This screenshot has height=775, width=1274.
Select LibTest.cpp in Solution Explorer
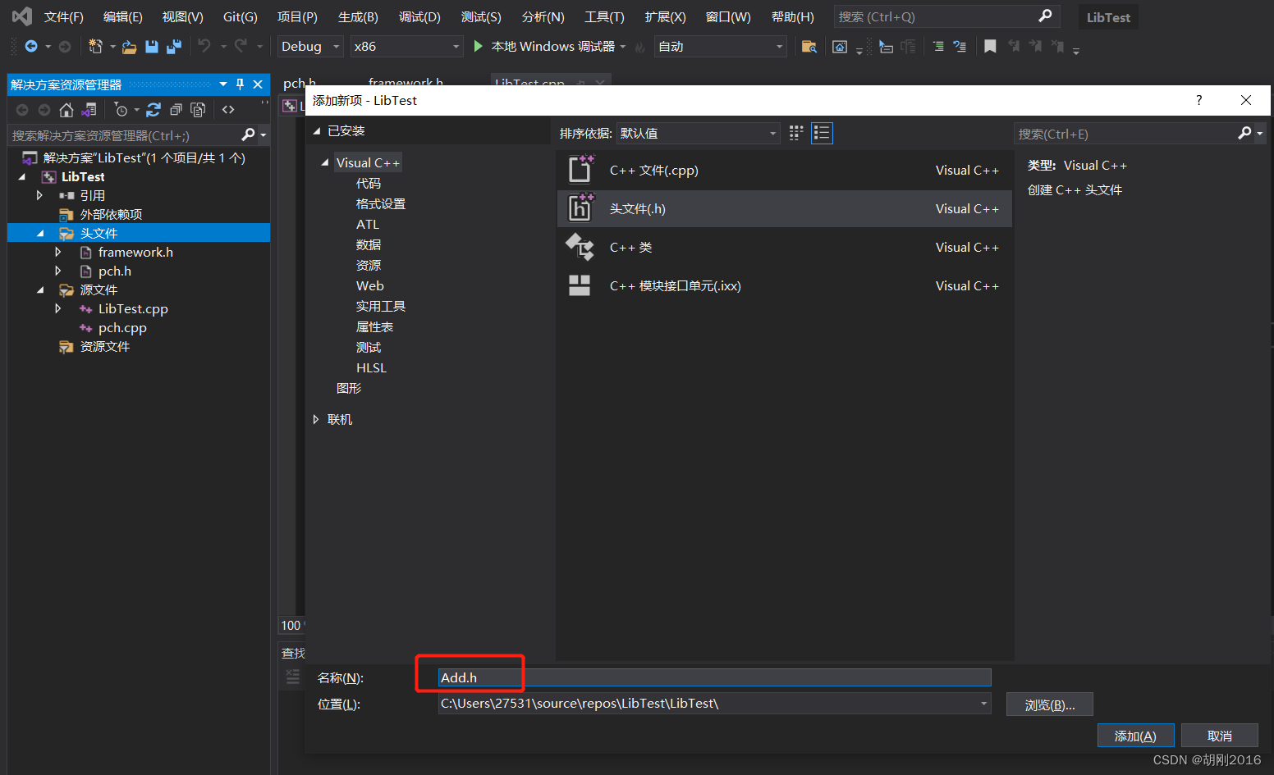pyautogui.click(x=133, y=309)
